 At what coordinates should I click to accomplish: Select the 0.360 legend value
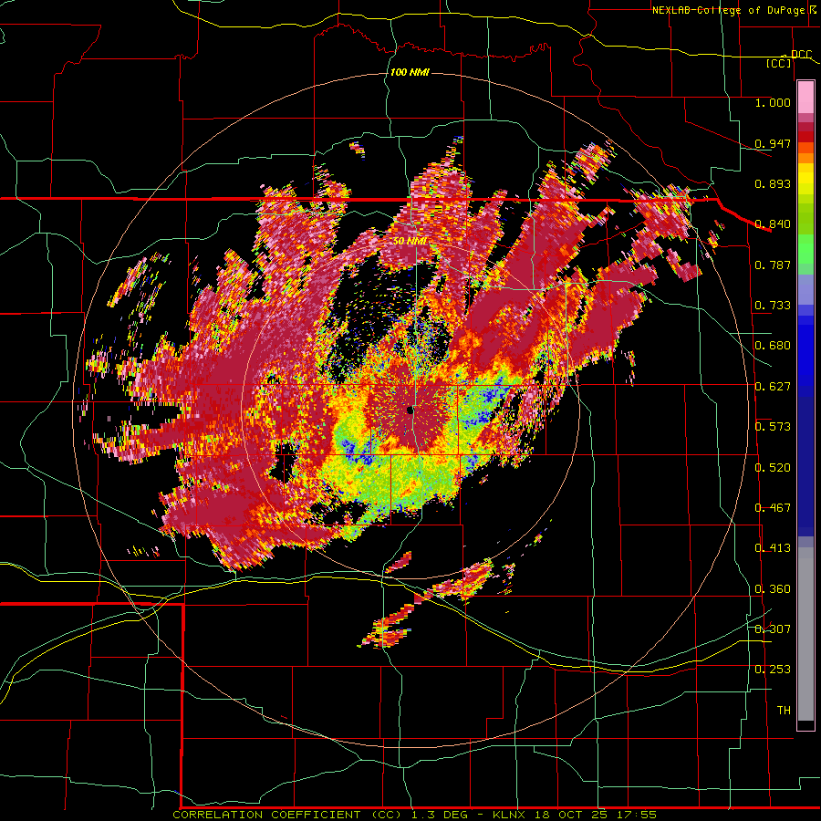(x=773, y=589)
